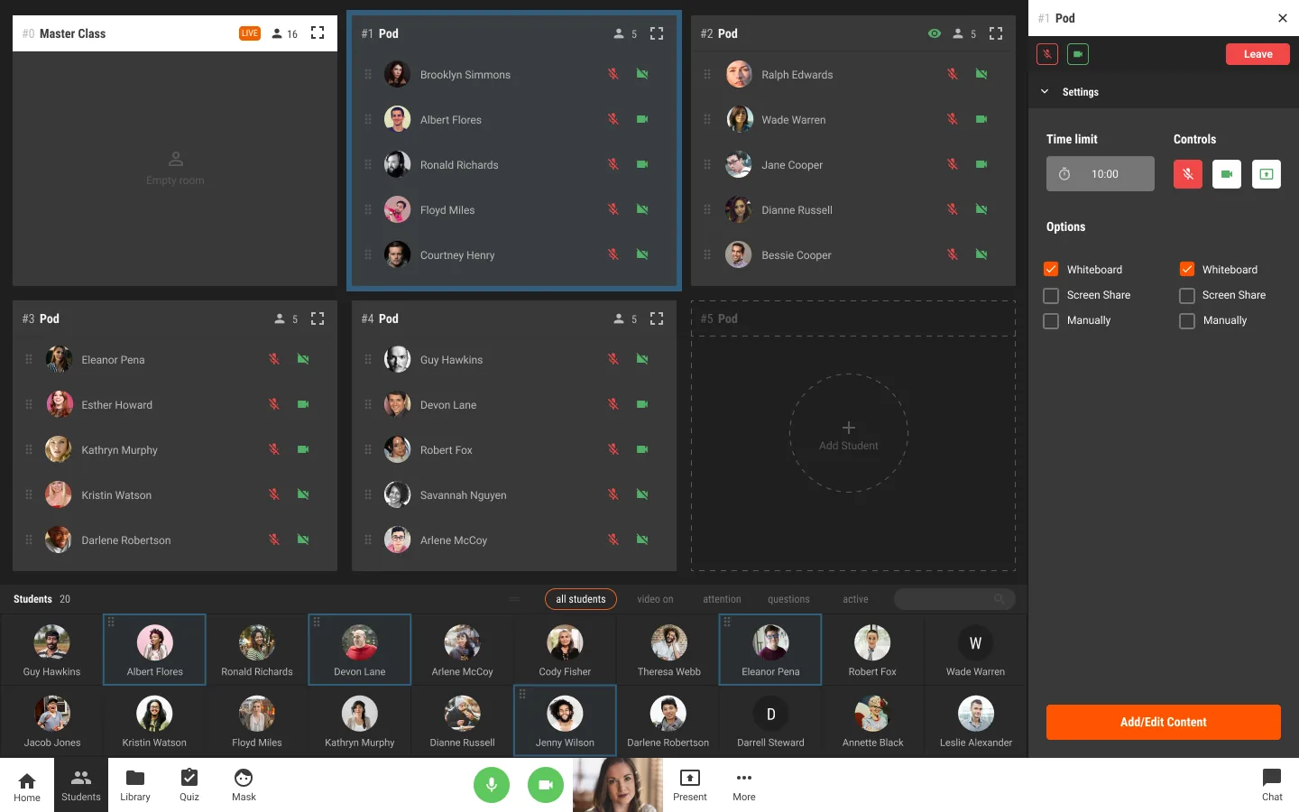
Task: Unmute Wade Warren's microphone
Action: pos(953,119)
